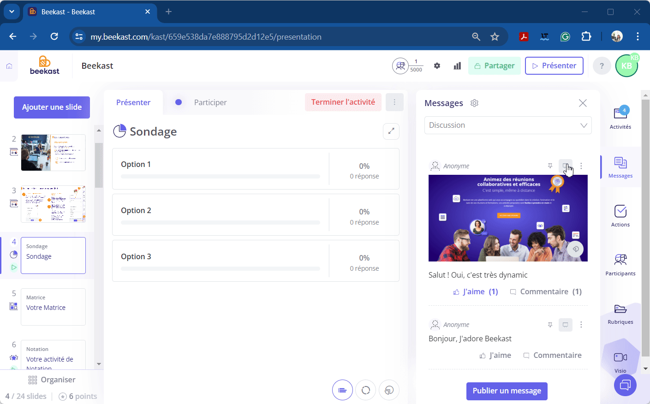Open more options for the image message
Image resolution: width=650 pixels, height=404 pixels.
(x=581, y=166)
